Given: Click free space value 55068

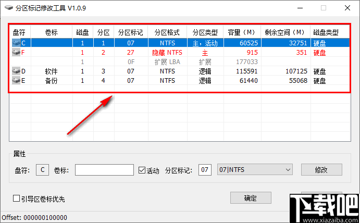Looking at the screenshot, I should click(298, 81).
